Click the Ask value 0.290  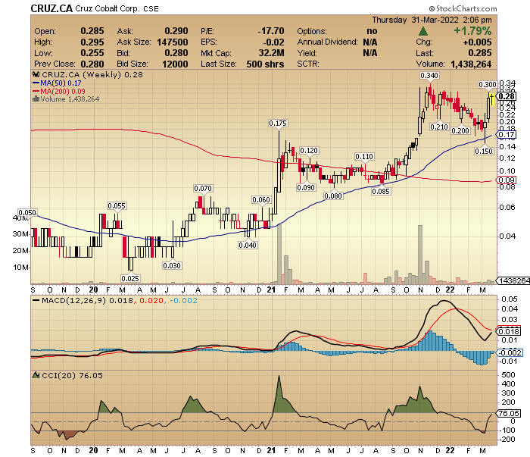[176, 31]
